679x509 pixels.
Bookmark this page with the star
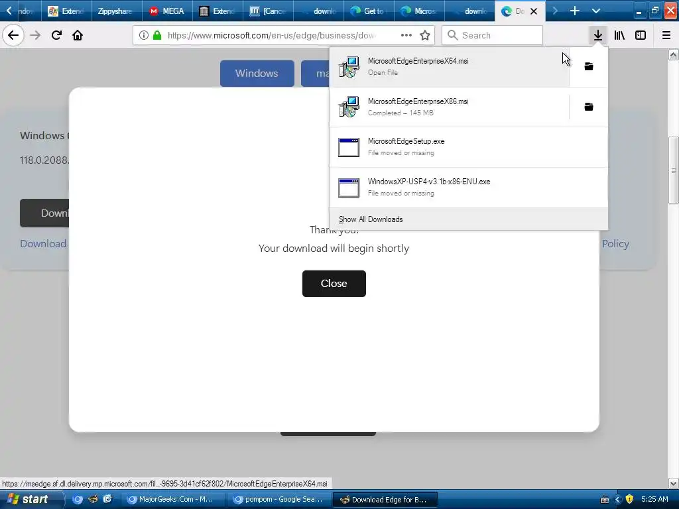[x=425, y=35]
